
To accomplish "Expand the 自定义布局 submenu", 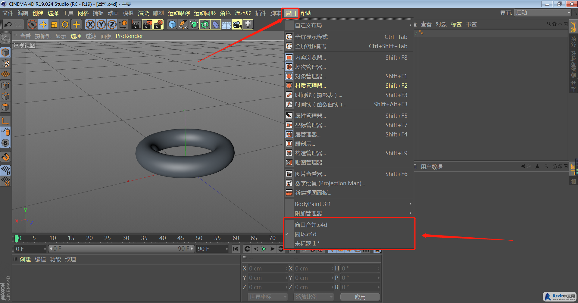I will [x=348, y=25].
